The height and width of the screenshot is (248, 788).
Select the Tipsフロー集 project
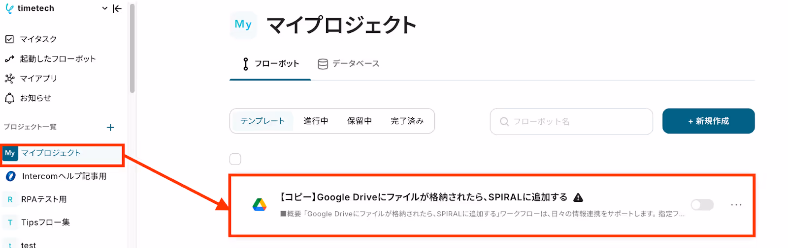click(45, 222)
